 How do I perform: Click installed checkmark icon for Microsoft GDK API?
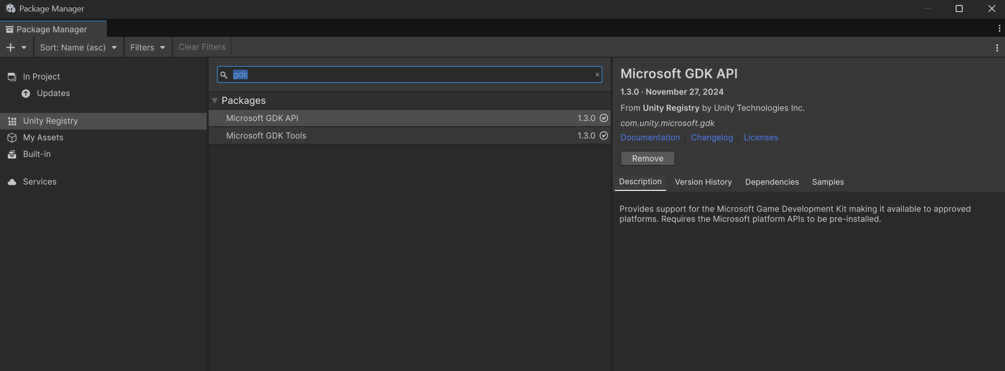(604, 118)
